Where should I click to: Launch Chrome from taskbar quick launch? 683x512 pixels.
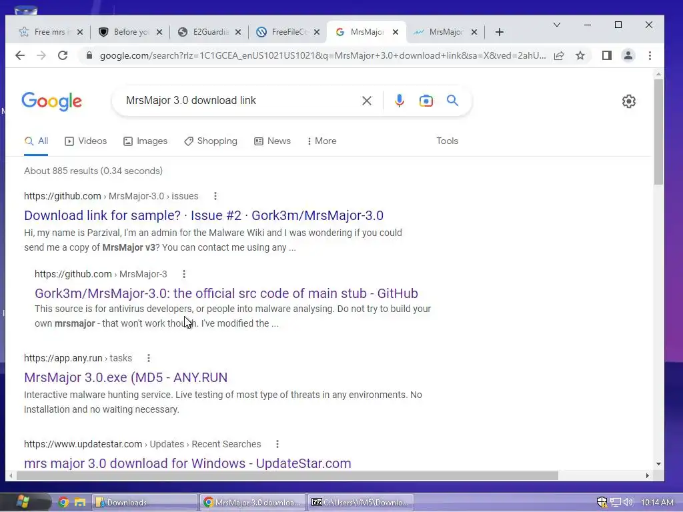(x=63, y=503)
